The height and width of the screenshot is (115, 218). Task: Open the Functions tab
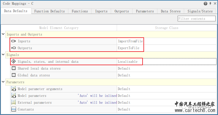point(80,11)
